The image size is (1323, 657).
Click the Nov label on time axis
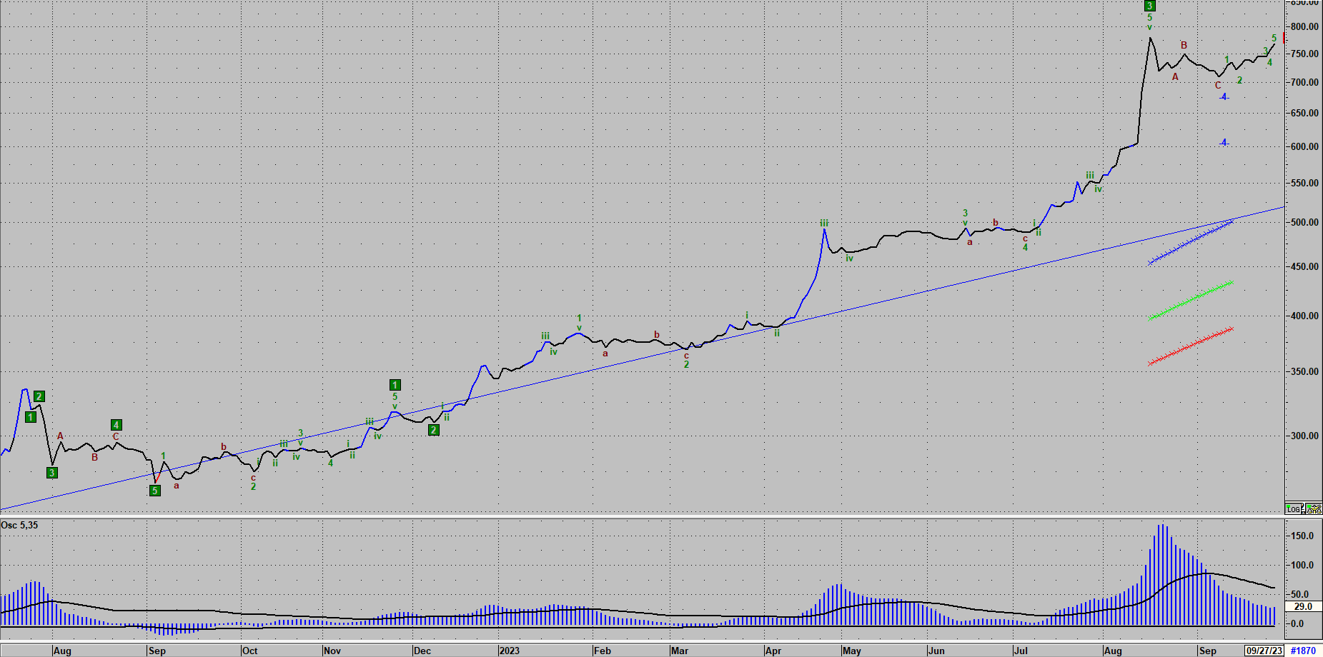[x=332, y=651]
